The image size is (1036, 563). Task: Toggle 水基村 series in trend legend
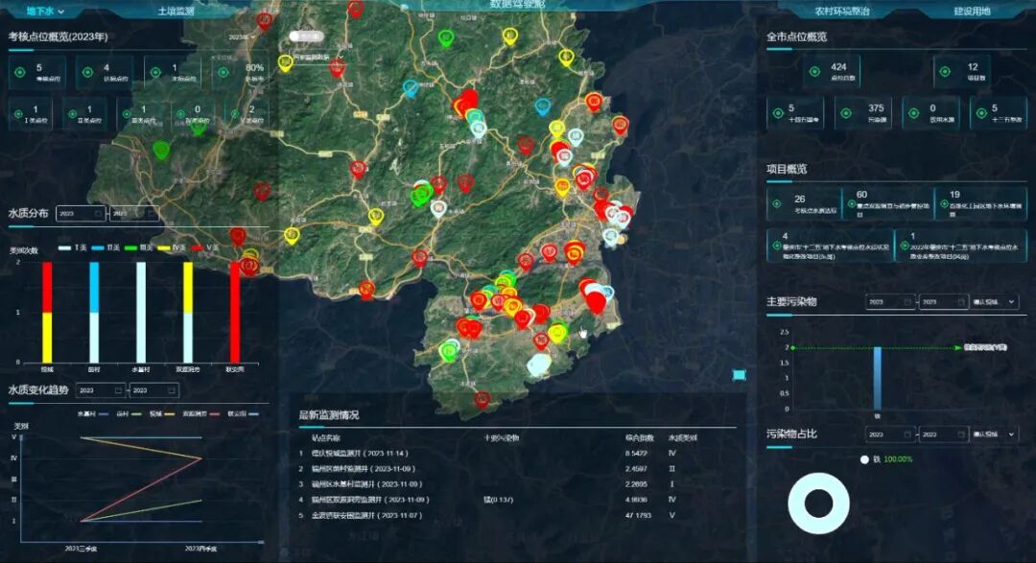click(x=92, y=413)
